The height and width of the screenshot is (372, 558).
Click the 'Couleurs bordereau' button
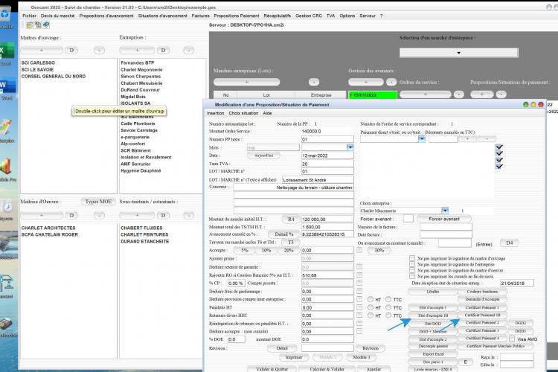[482, 292]
